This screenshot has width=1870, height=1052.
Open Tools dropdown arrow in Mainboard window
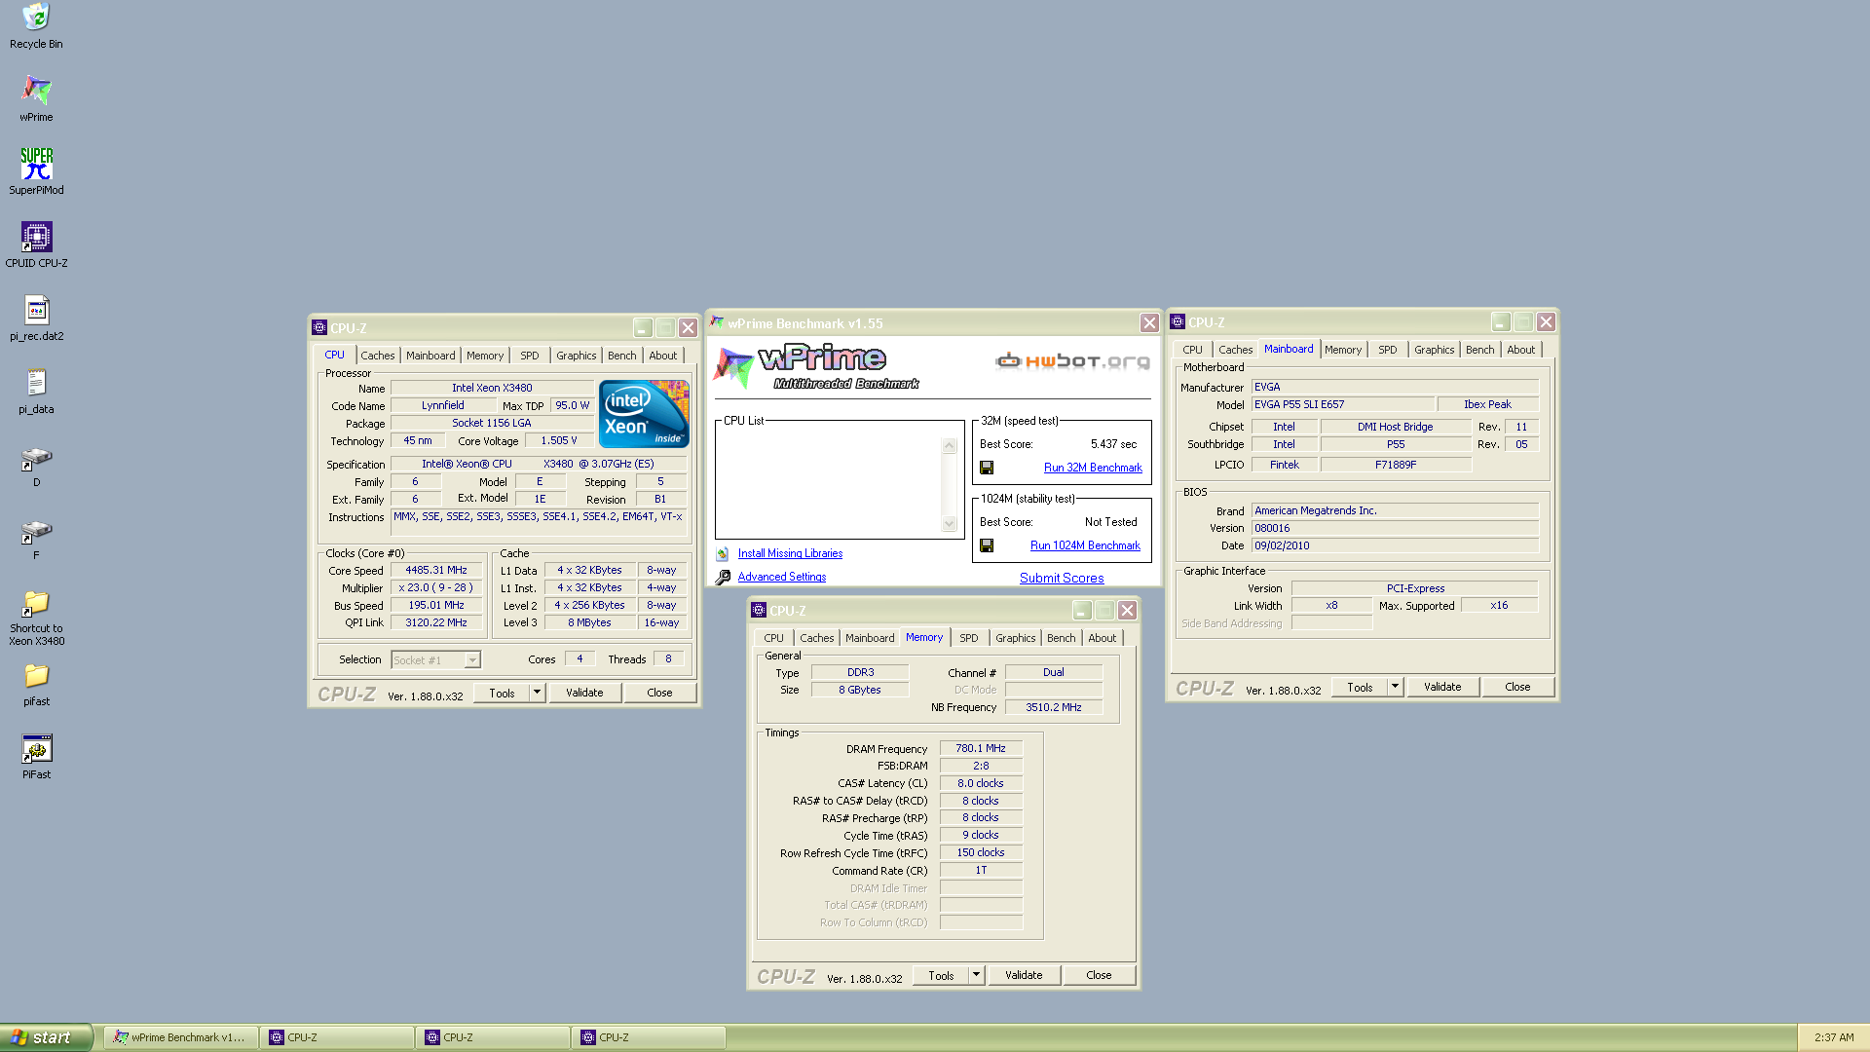tap(1395, 687)
